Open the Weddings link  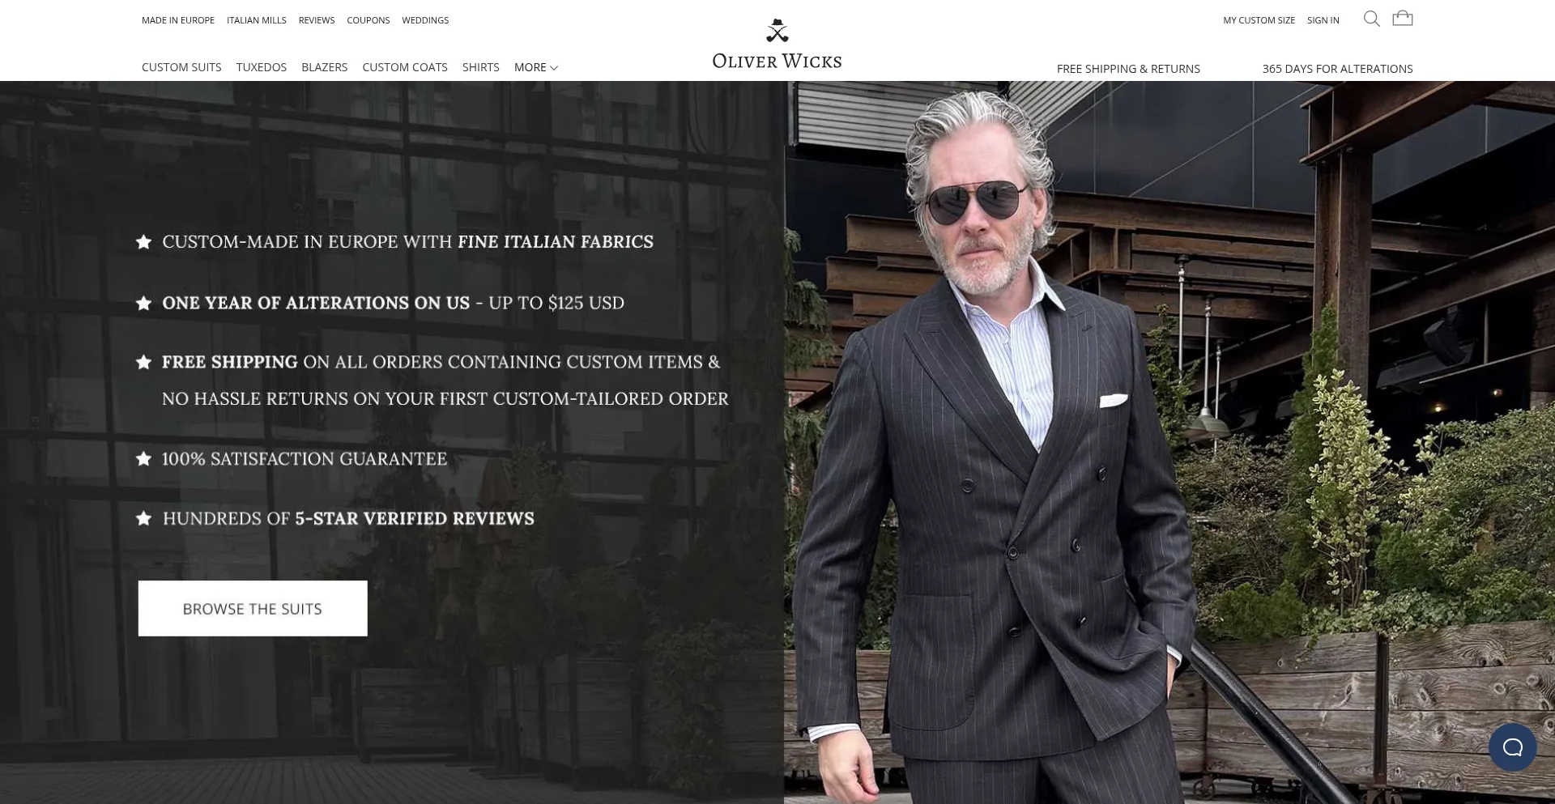tap(425, 20)
